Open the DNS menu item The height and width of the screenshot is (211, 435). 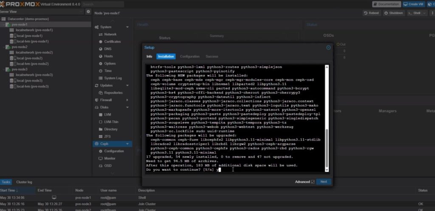click(x=107, y=49)
